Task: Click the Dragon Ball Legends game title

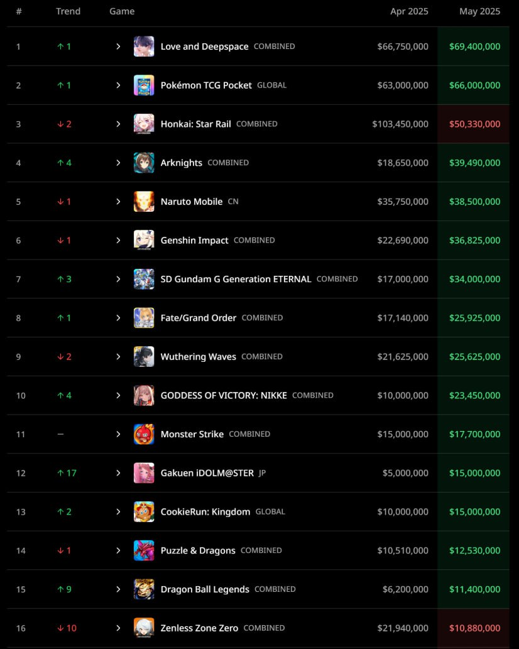Action: 205,589
